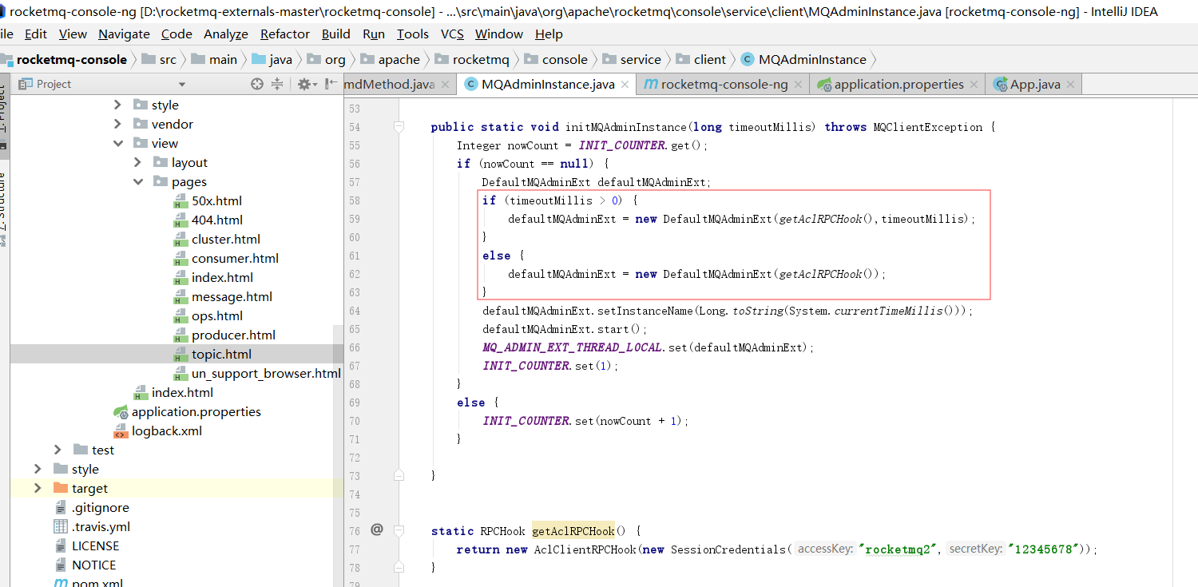Open the Navigate menu
The image size is (1198, 587).
pyautogui.click(x=124, y=34)
